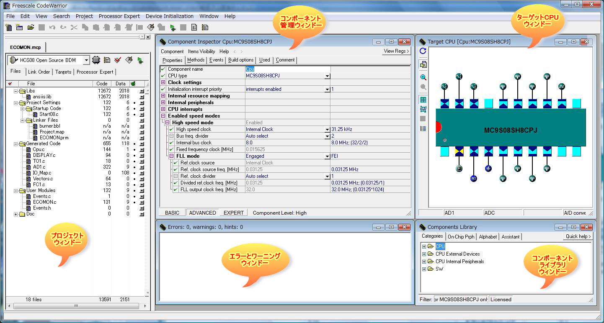Click the Licensed filter button
The height and width of the screenshot is (323, 604).
tap(501, 299)
